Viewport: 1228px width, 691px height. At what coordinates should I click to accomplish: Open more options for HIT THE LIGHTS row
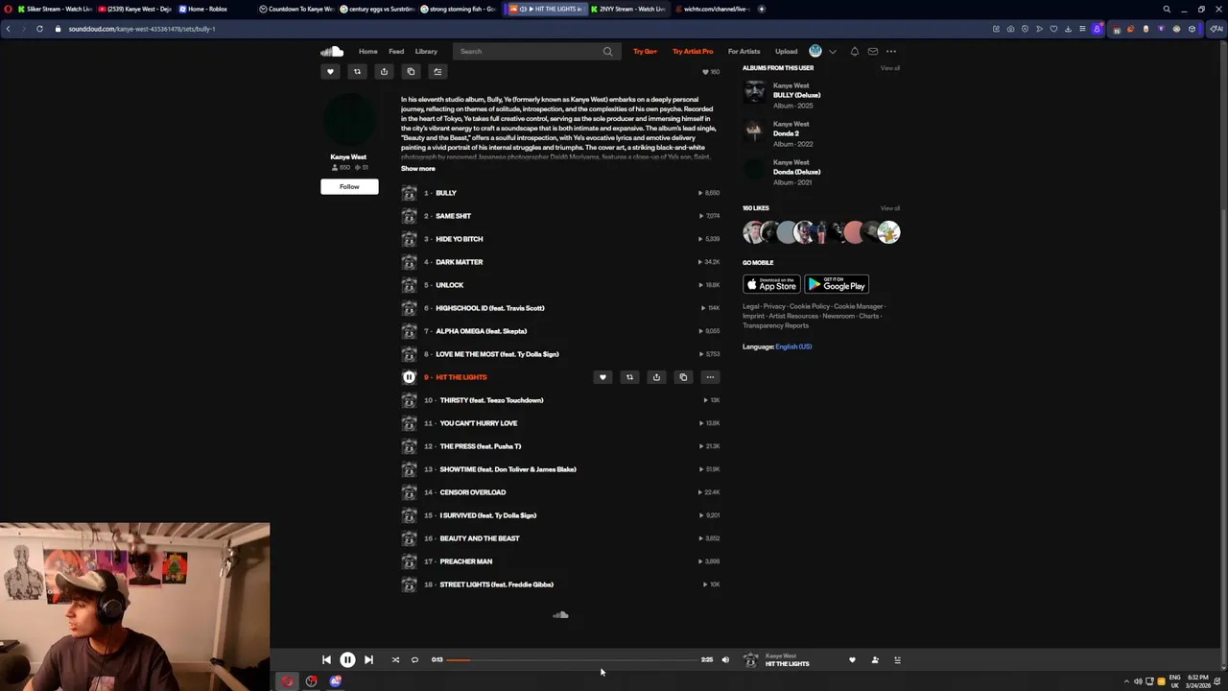pos(710,377)
